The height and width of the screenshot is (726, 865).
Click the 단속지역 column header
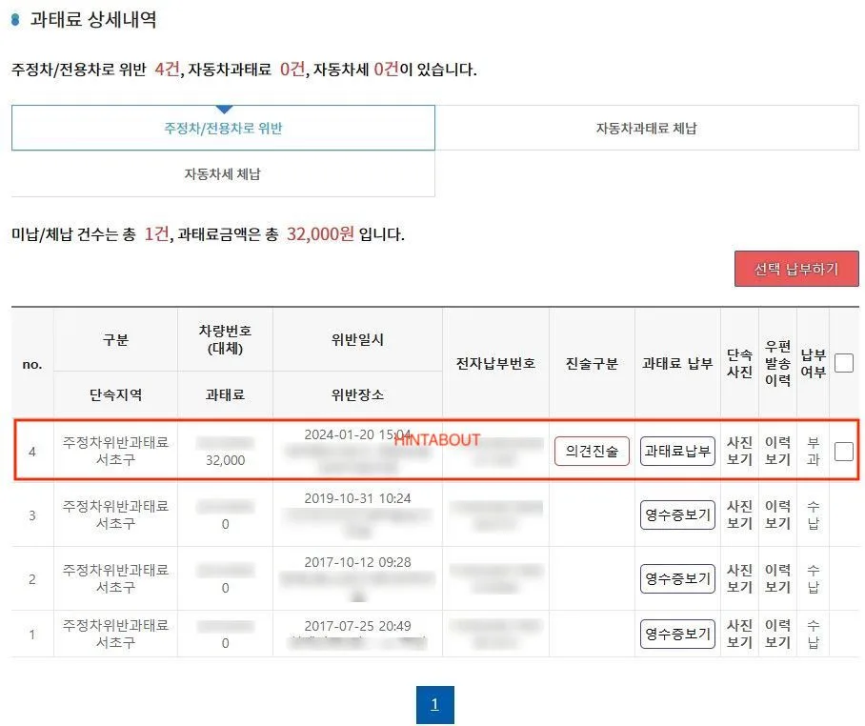coord(115,394)
